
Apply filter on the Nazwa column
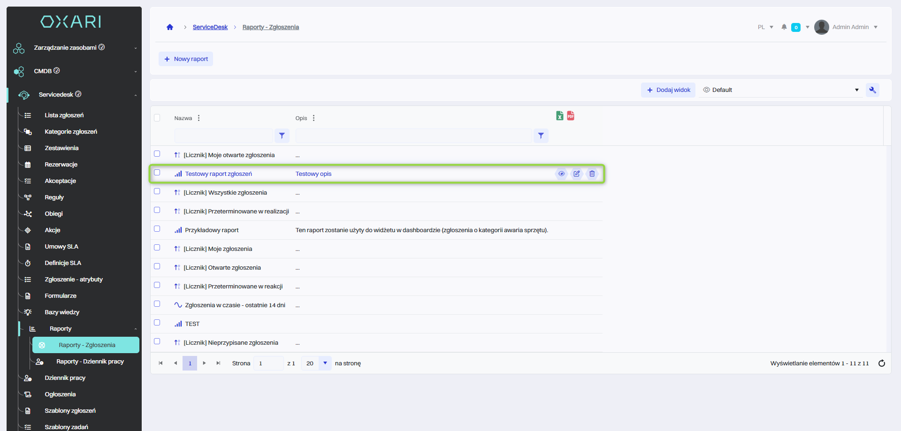pos(282,136)
